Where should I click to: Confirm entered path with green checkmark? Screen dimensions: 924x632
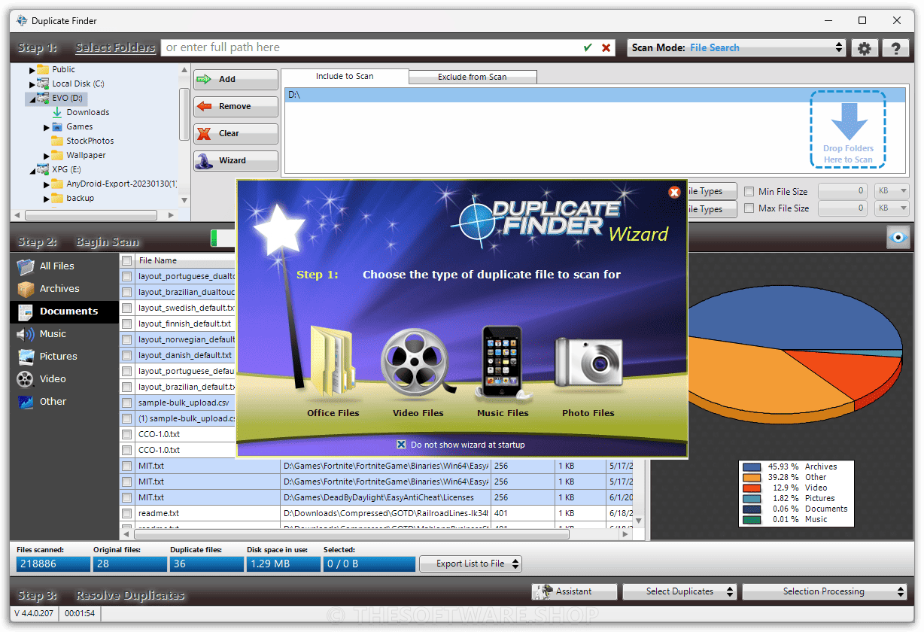pos(588,47)
